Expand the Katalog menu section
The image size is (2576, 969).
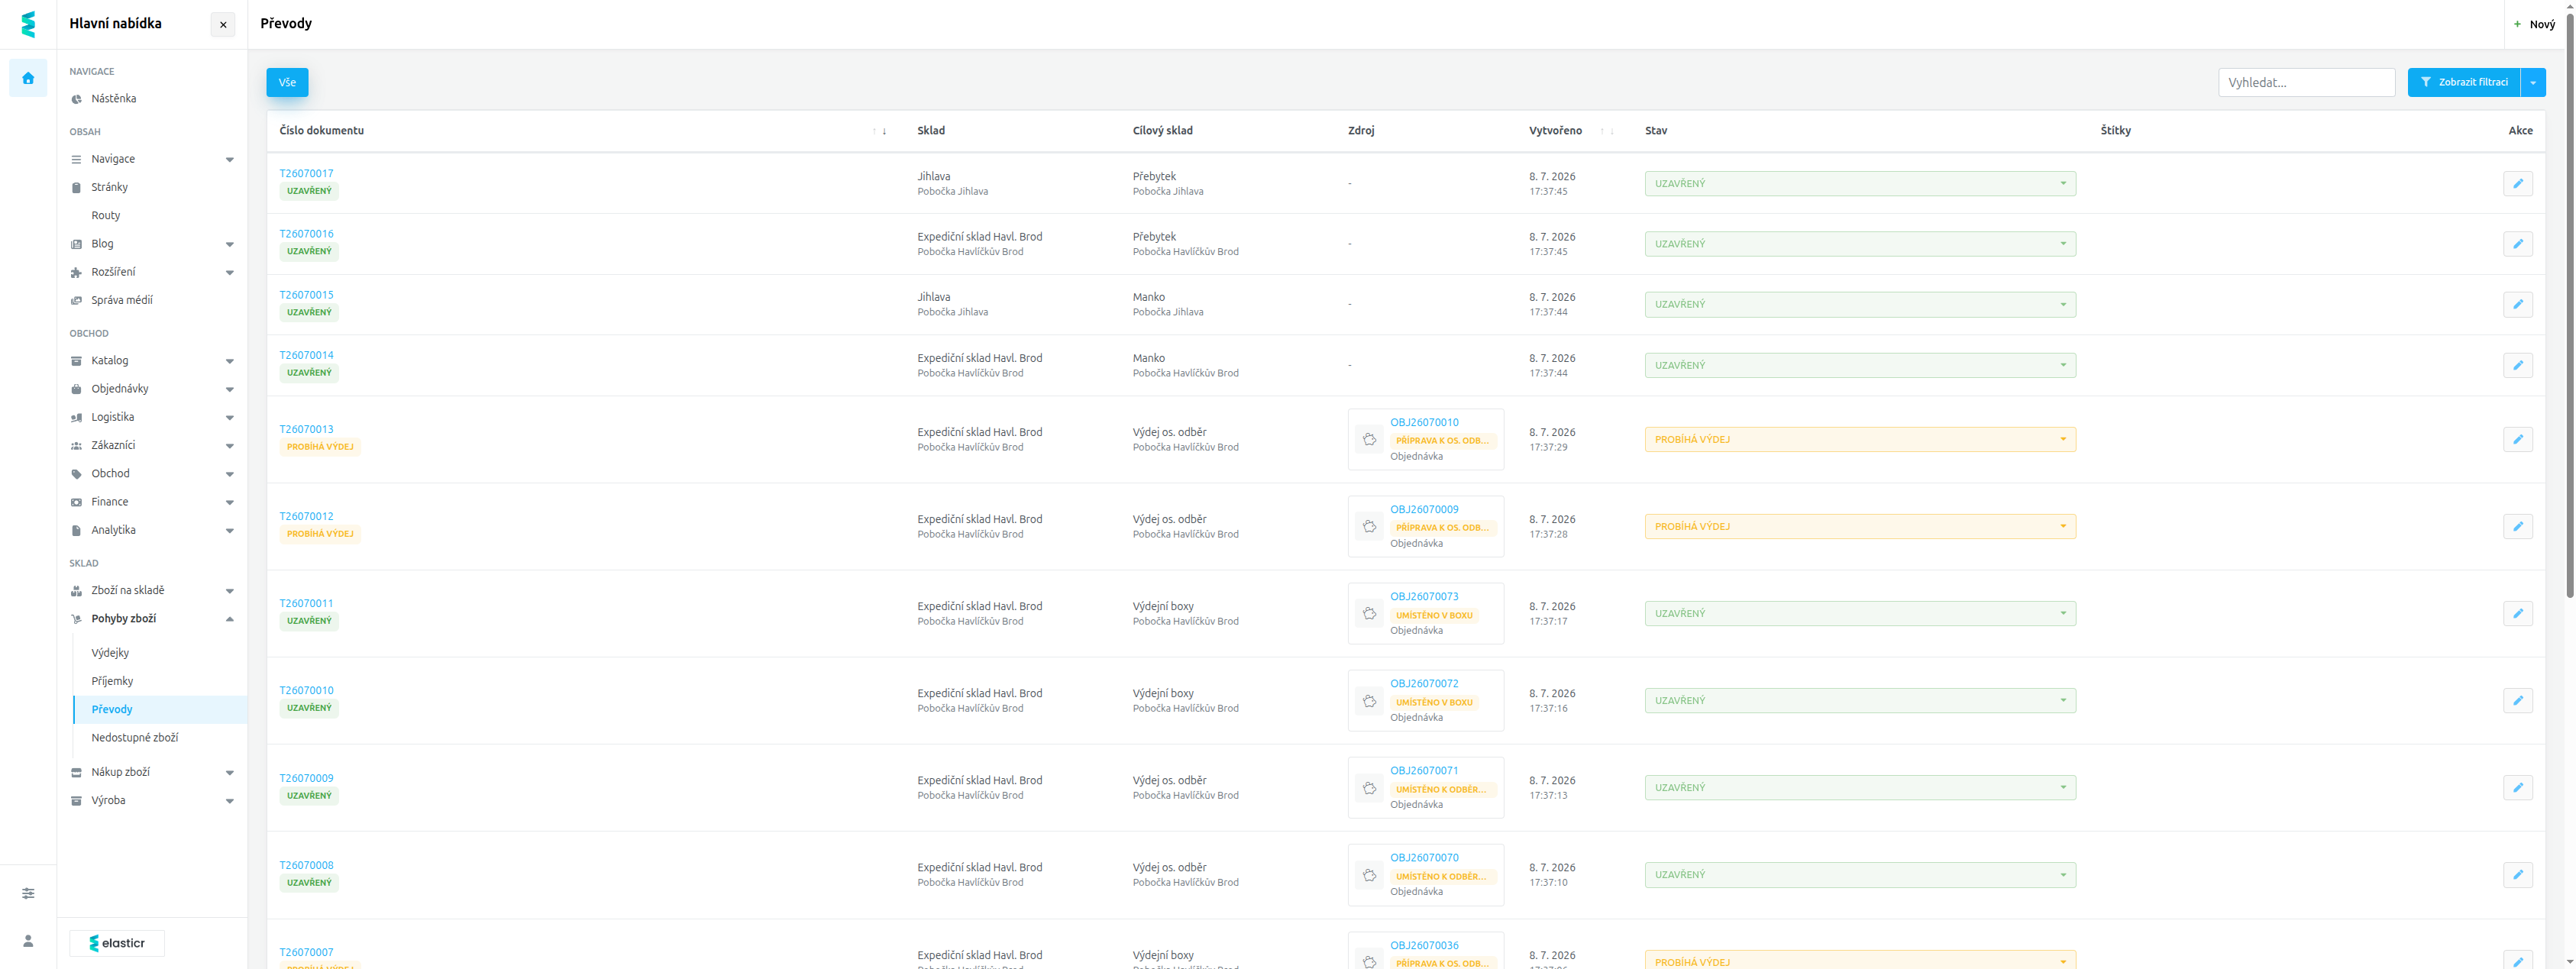(x=152, y=361)
